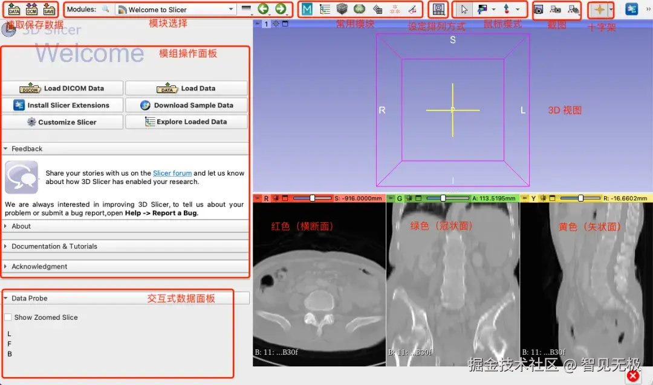Click Install Slicer Extensions button
This screenshot has width=653, height=385.
click(62, 105)
